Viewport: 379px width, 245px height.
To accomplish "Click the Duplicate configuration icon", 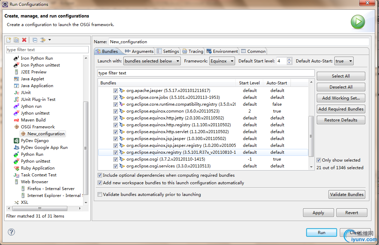I will tap(16, 40).
